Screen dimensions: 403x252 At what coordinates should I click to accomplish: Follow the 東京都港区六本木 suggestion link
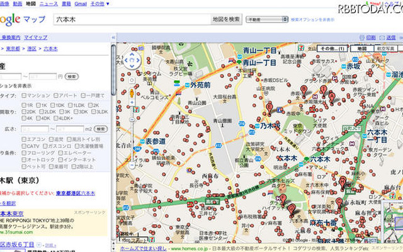coord(76,193)
